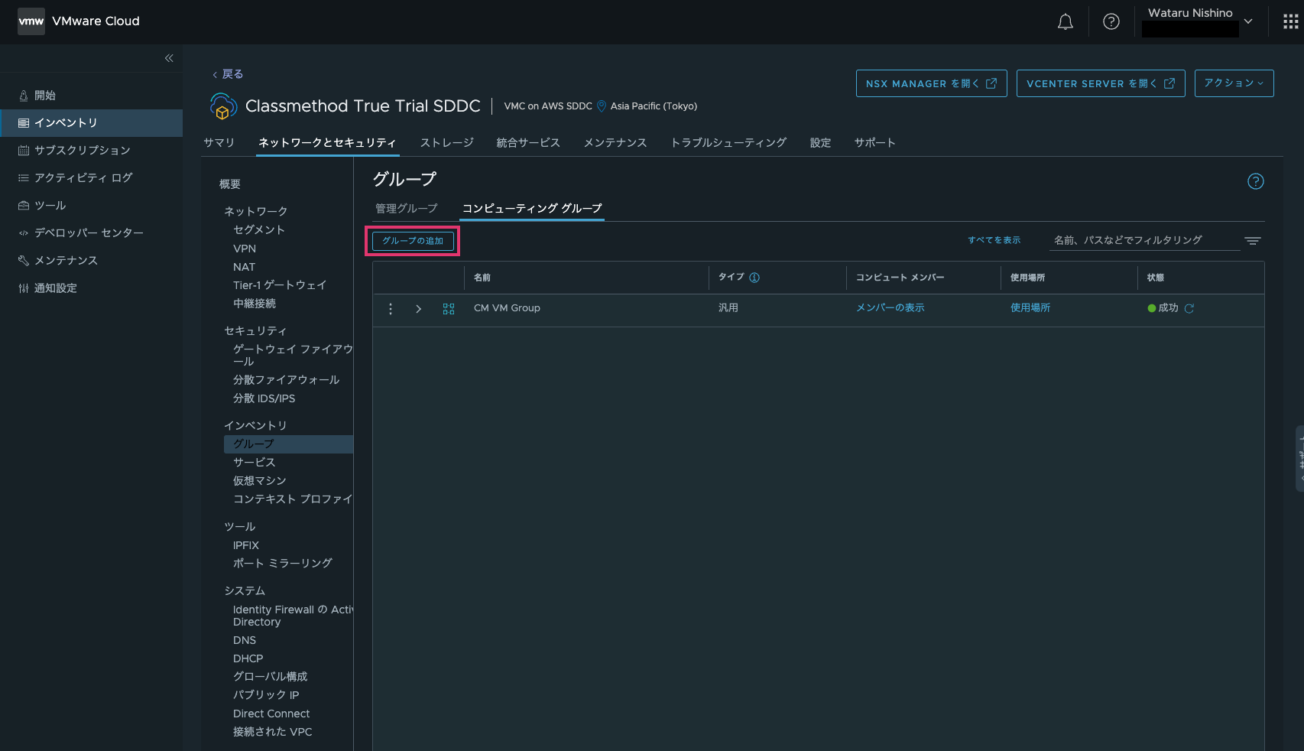
Task: Open the VMware Cloud services waffle grid
Action: (x=1289, y=21)
